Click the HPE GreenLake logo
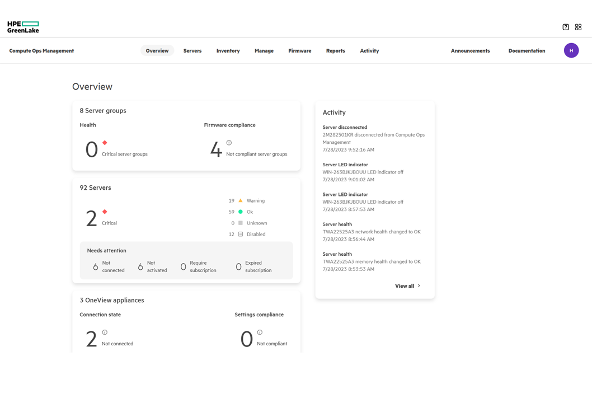The image size is (592, 403). point(23,27)
